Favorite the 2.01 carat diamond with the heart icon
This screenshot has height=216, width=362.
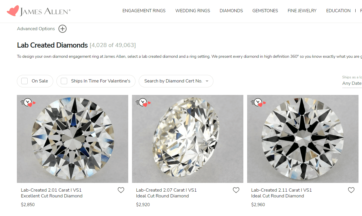[x=121, y=190]
